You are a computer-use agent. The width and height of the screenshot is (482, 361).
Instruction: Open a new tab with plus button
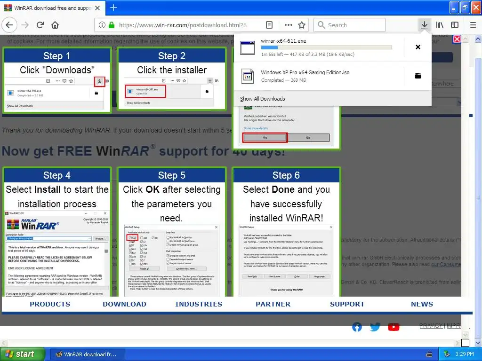click(x=113, y=8)
